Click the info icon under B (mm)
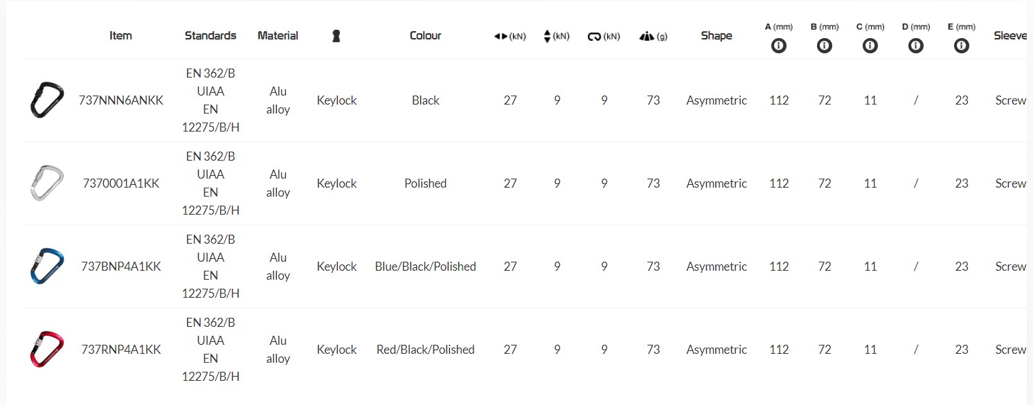Viewport: 1033px width, 405px height. tap(824, 46)
